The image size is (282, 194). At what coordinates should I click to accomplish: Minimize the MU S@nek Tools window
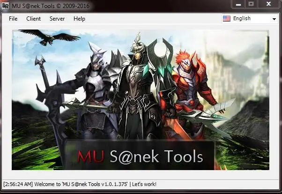coord(238,4)
